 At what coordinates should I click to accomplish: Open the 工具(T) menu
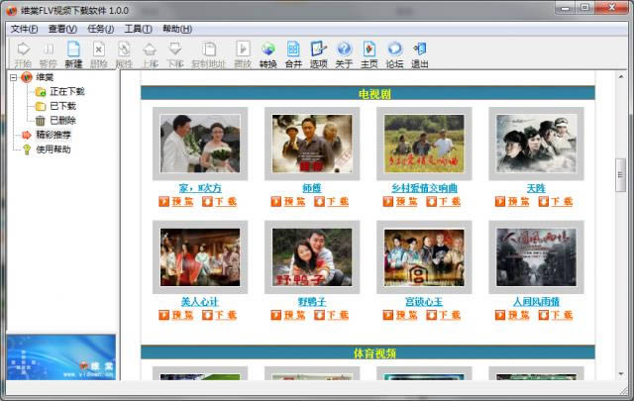[138, 29]
